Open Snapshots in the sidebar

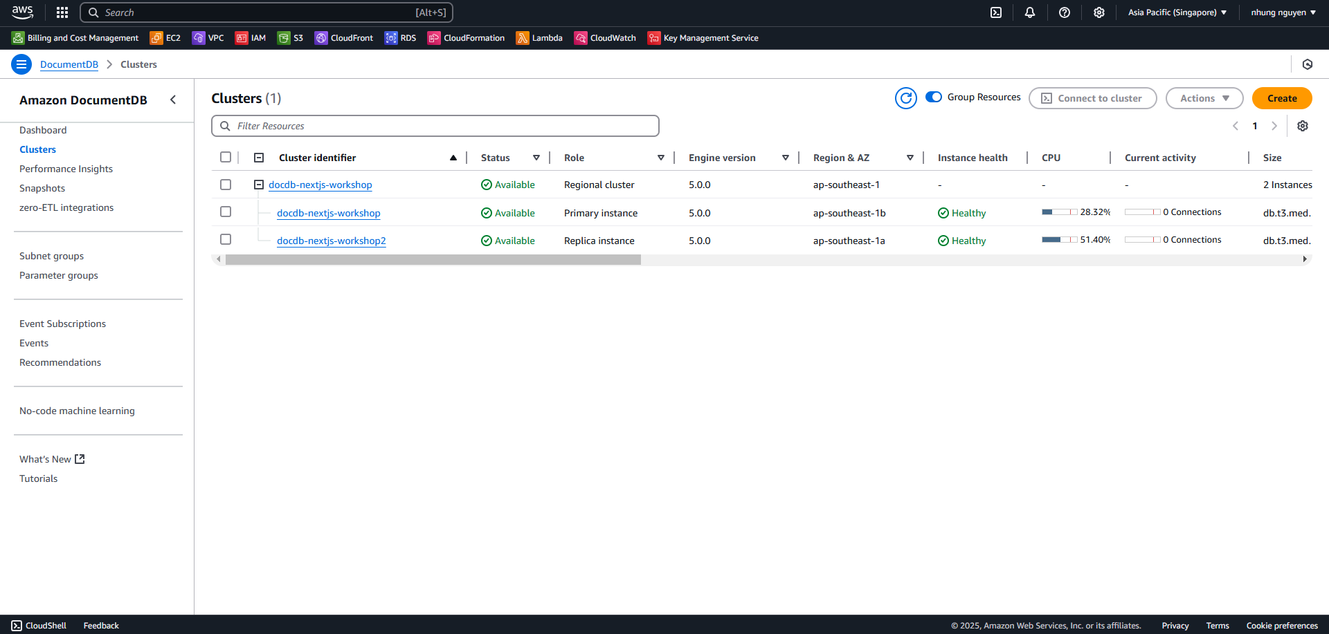42,188
